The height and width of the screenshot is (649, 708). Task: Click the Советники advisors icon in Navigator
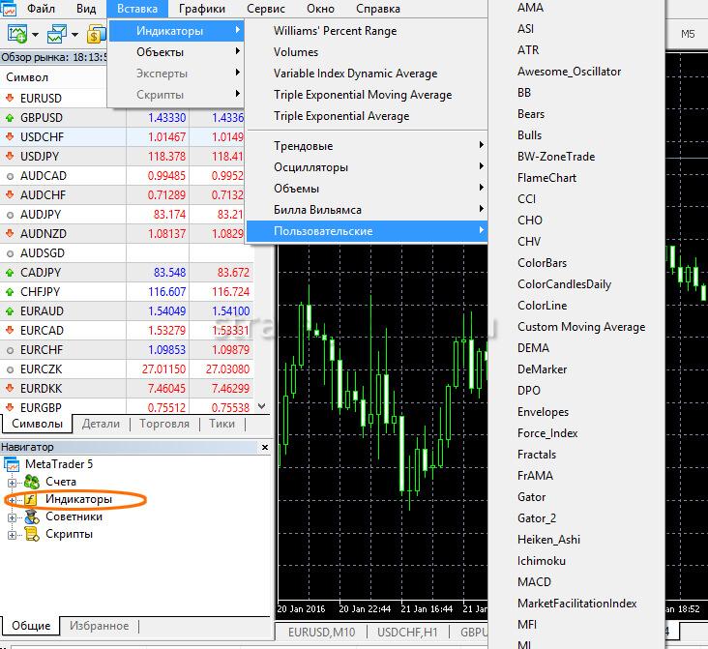(30, 516)
